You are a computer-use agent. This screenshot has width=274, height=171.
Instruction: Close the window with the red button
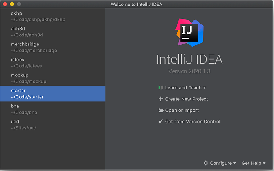(5, 4)
